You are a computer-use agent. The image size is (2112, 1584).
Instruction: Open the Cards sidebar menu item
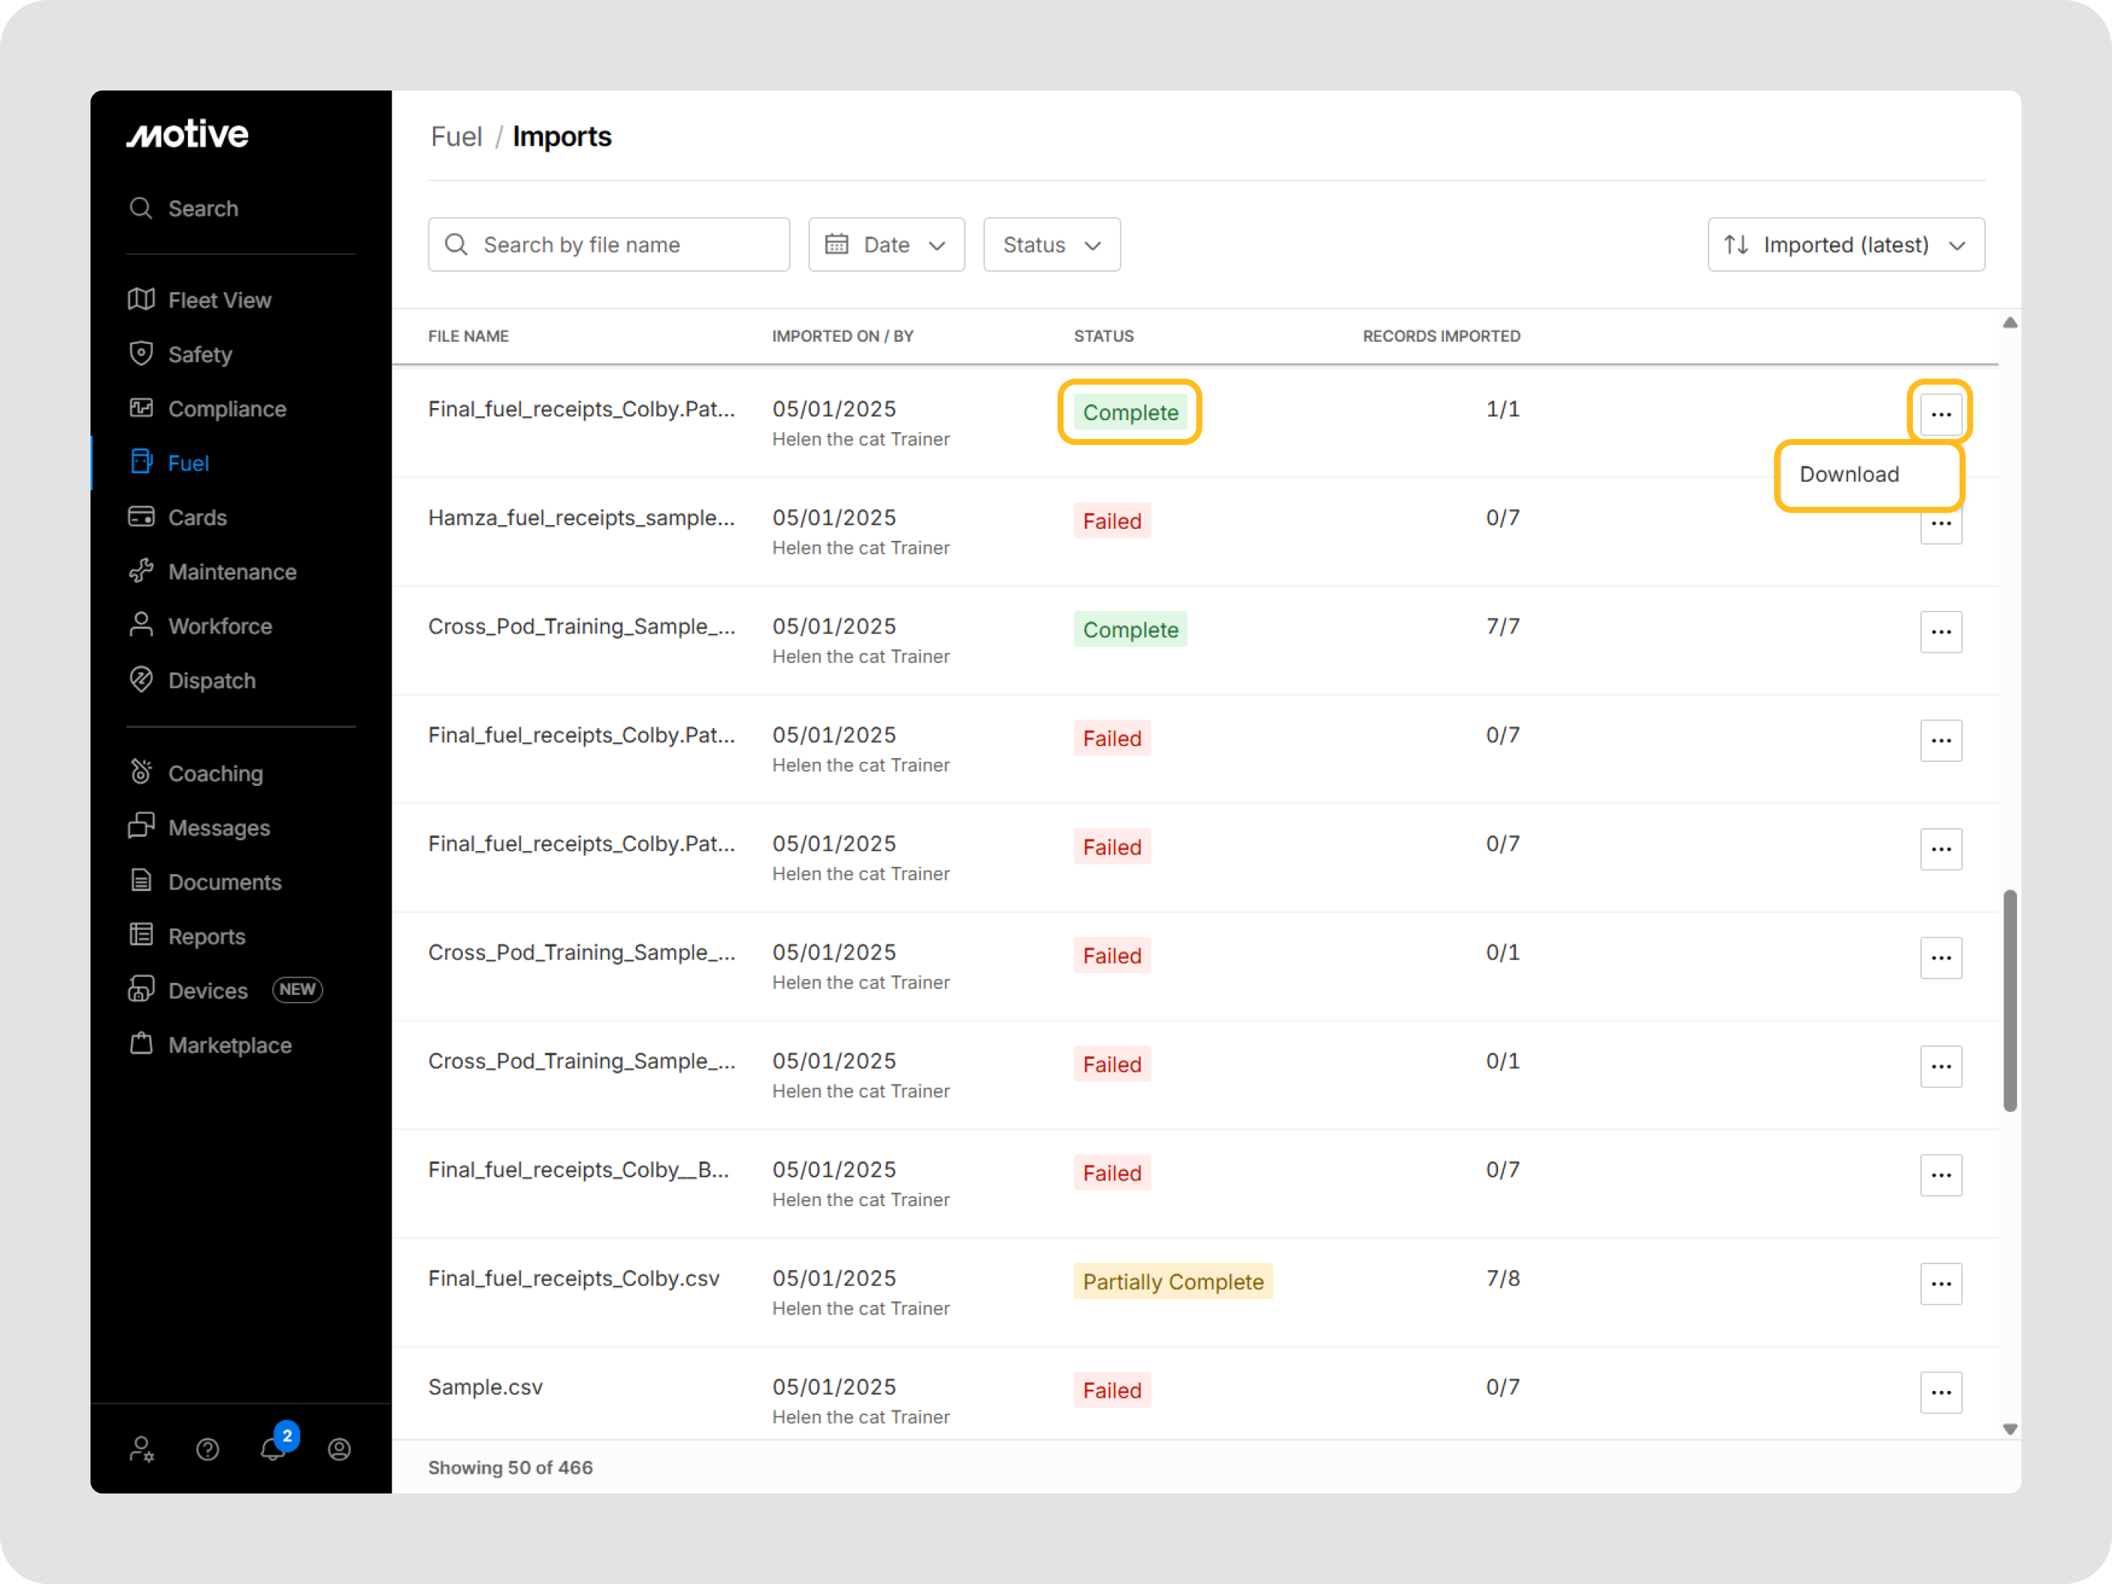pyautogui.click(x=197, y=517)
